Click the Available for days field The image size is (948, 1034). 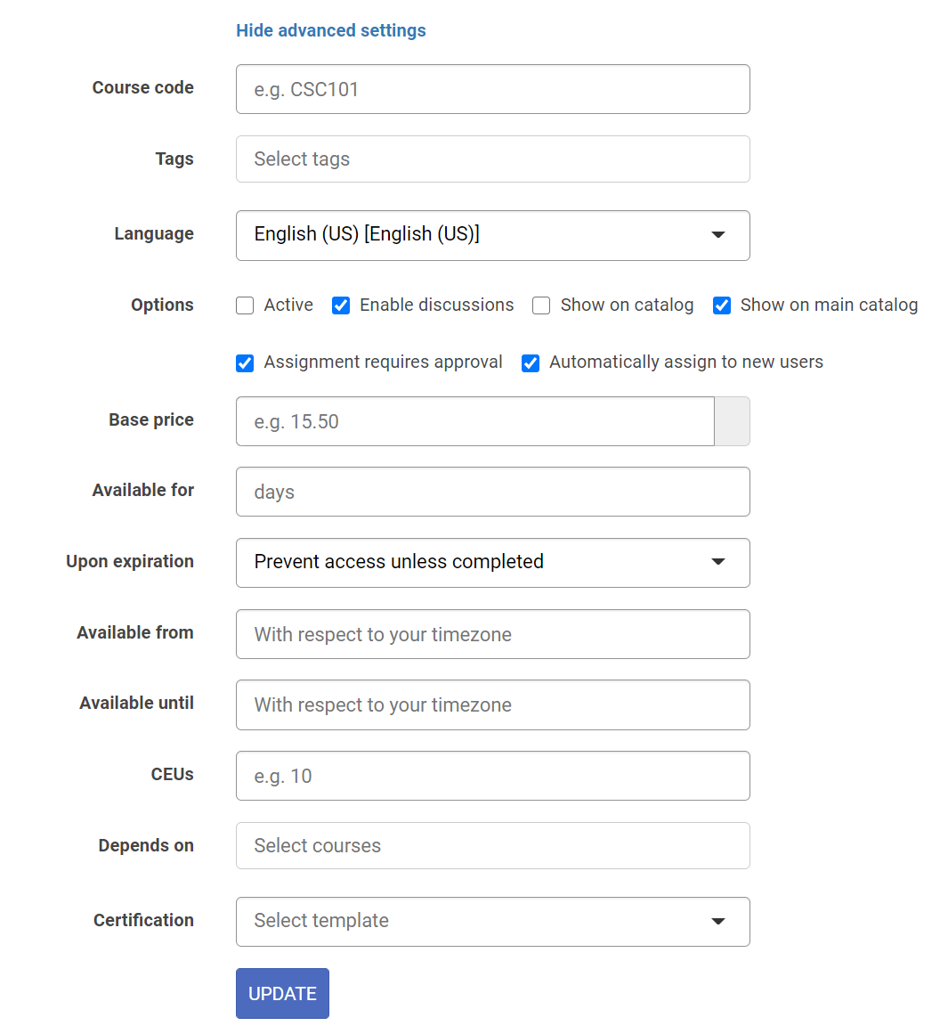coord(492,492)
